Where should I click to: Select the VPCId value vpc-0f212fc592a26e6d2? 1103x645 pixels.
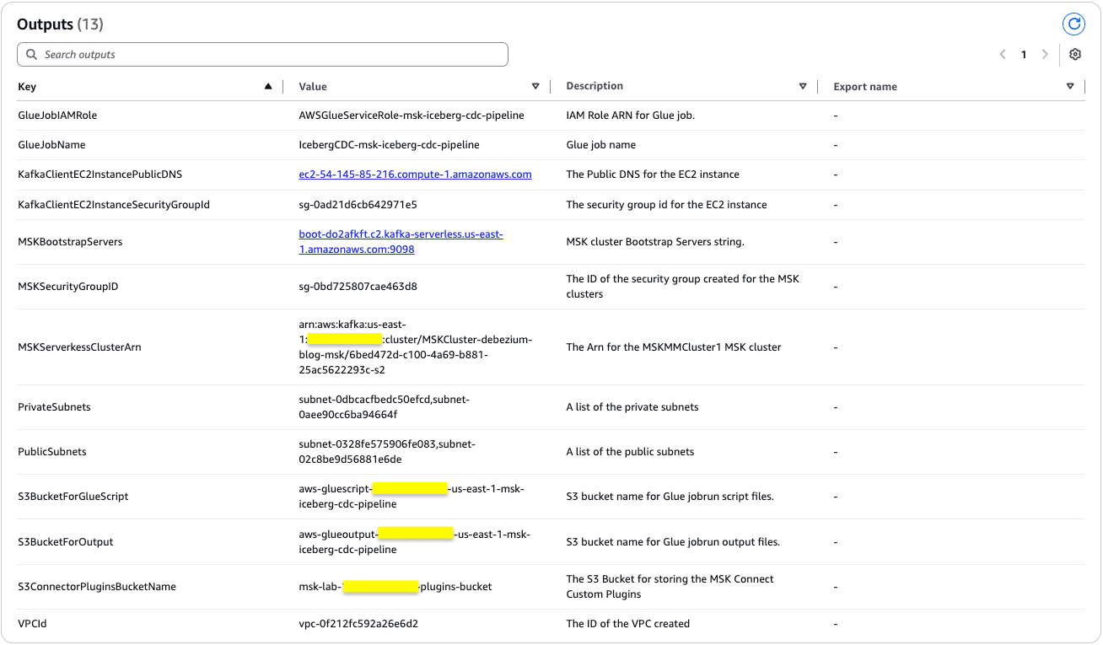[x=358, y=624]
